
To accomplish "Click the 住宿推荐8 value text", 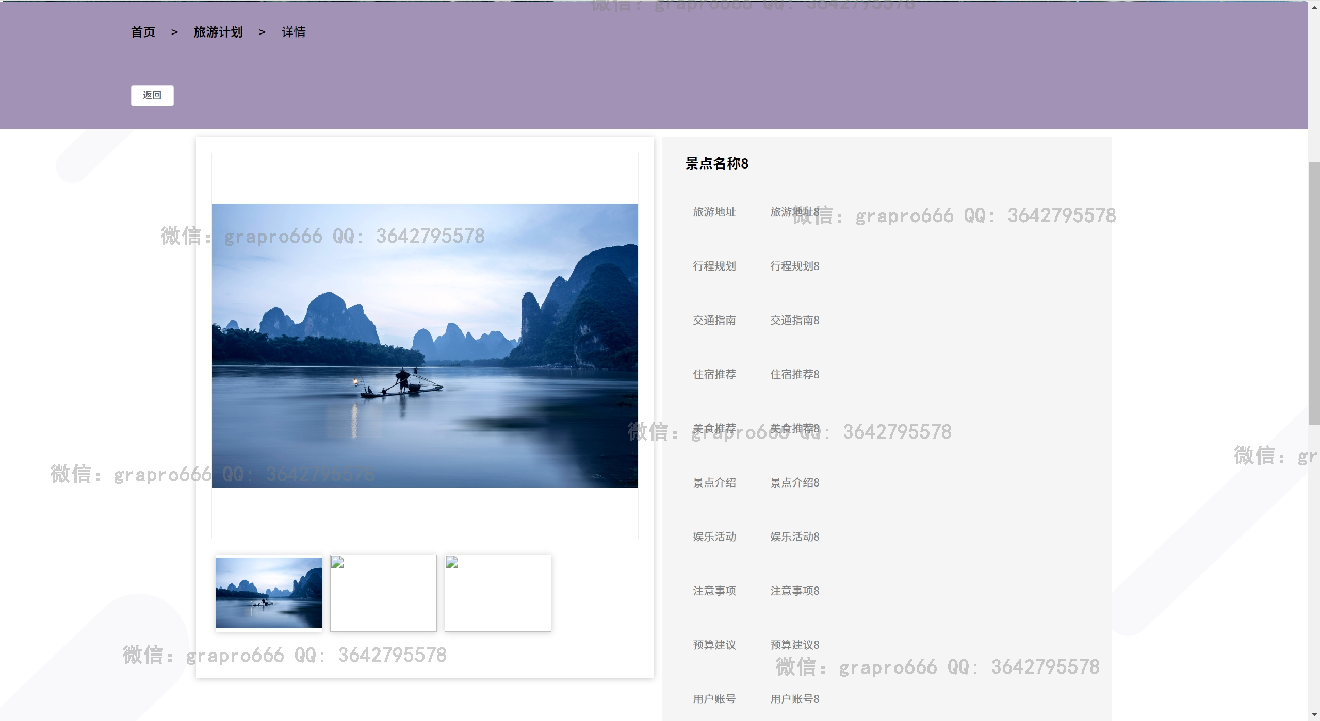I will click(x=794, y=374).
